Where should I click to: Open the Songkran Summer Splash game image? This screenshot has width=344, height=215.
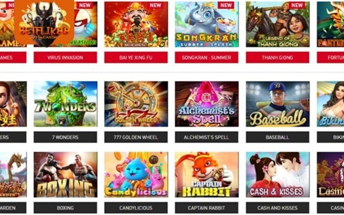coord(207,24)
